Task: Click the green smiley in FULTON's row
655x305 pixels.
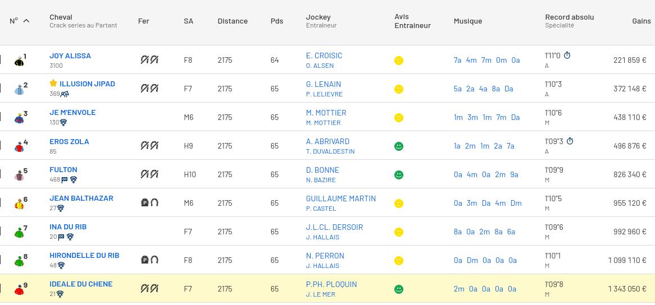Action: point(399,175)
